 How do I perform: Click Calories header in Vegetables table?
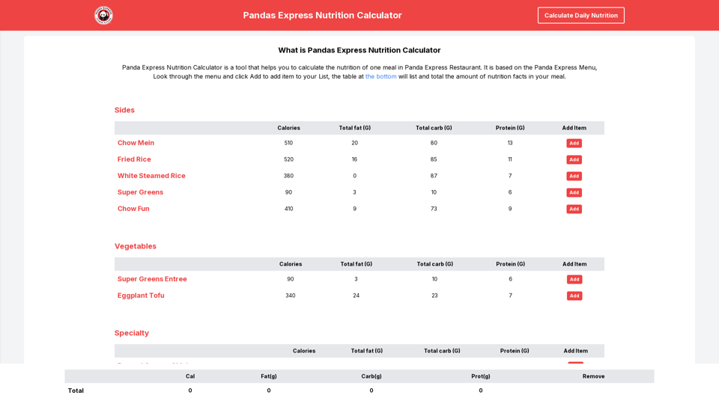click(x=291, y=264)
